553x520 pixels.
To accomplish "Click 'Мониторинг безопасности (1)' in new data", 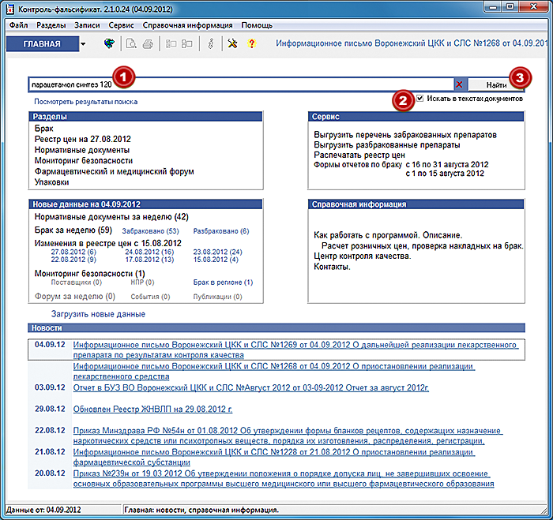I will point(89,274).
